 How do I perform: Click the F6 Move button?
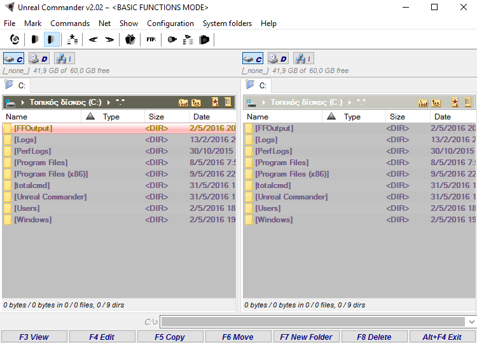coord(238,337)
